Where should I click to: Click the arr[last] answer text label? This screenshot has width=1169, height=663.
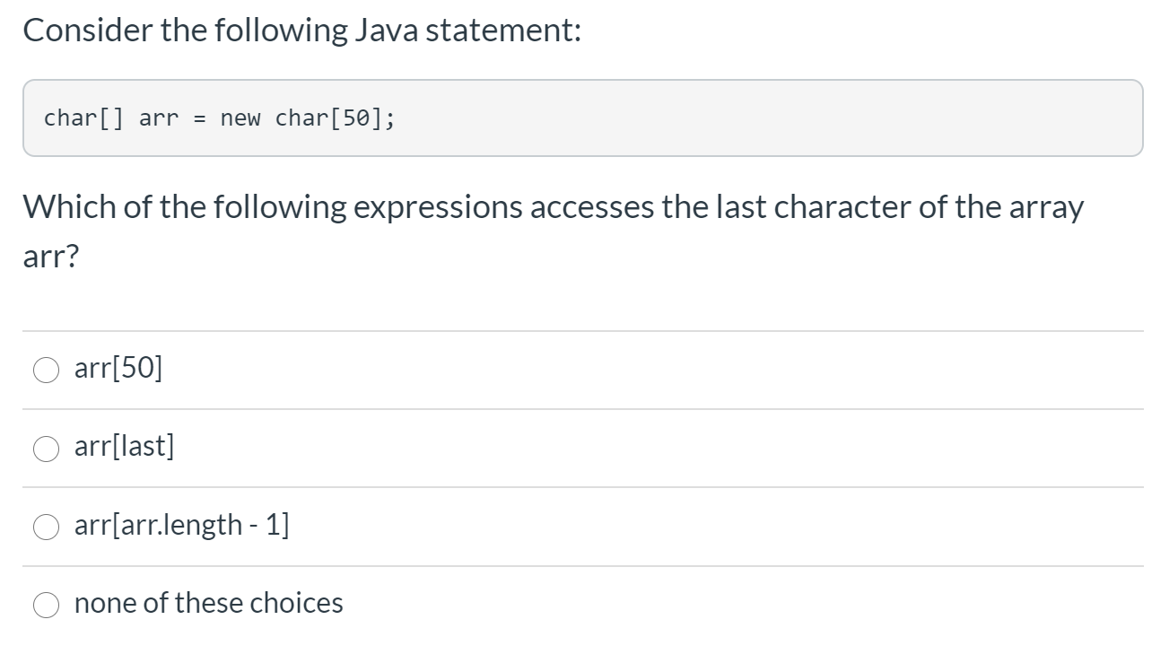(124, 446)
